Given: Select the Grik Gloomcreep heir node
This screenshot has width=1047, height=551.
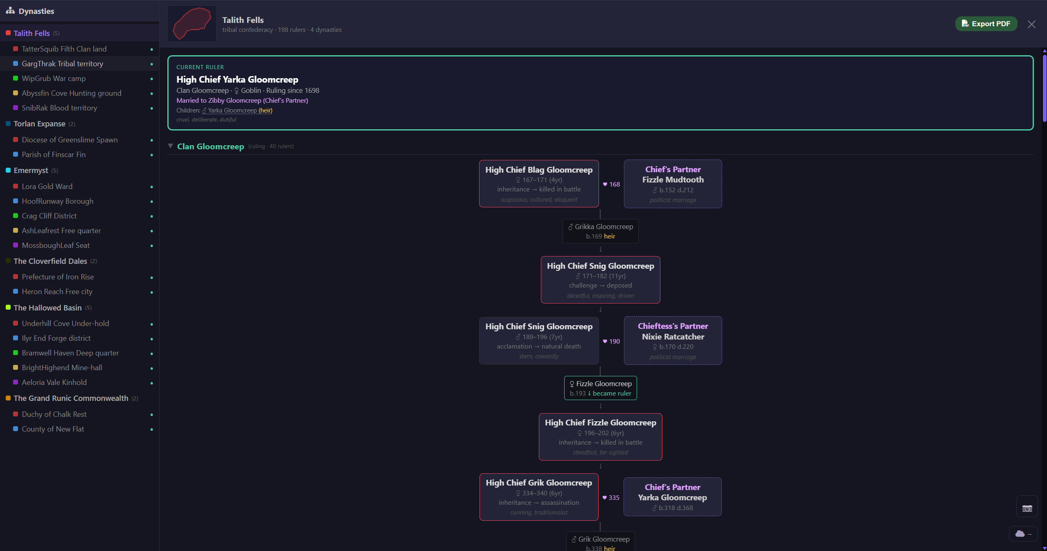Looking at the screenshot, I should point(600,542).
